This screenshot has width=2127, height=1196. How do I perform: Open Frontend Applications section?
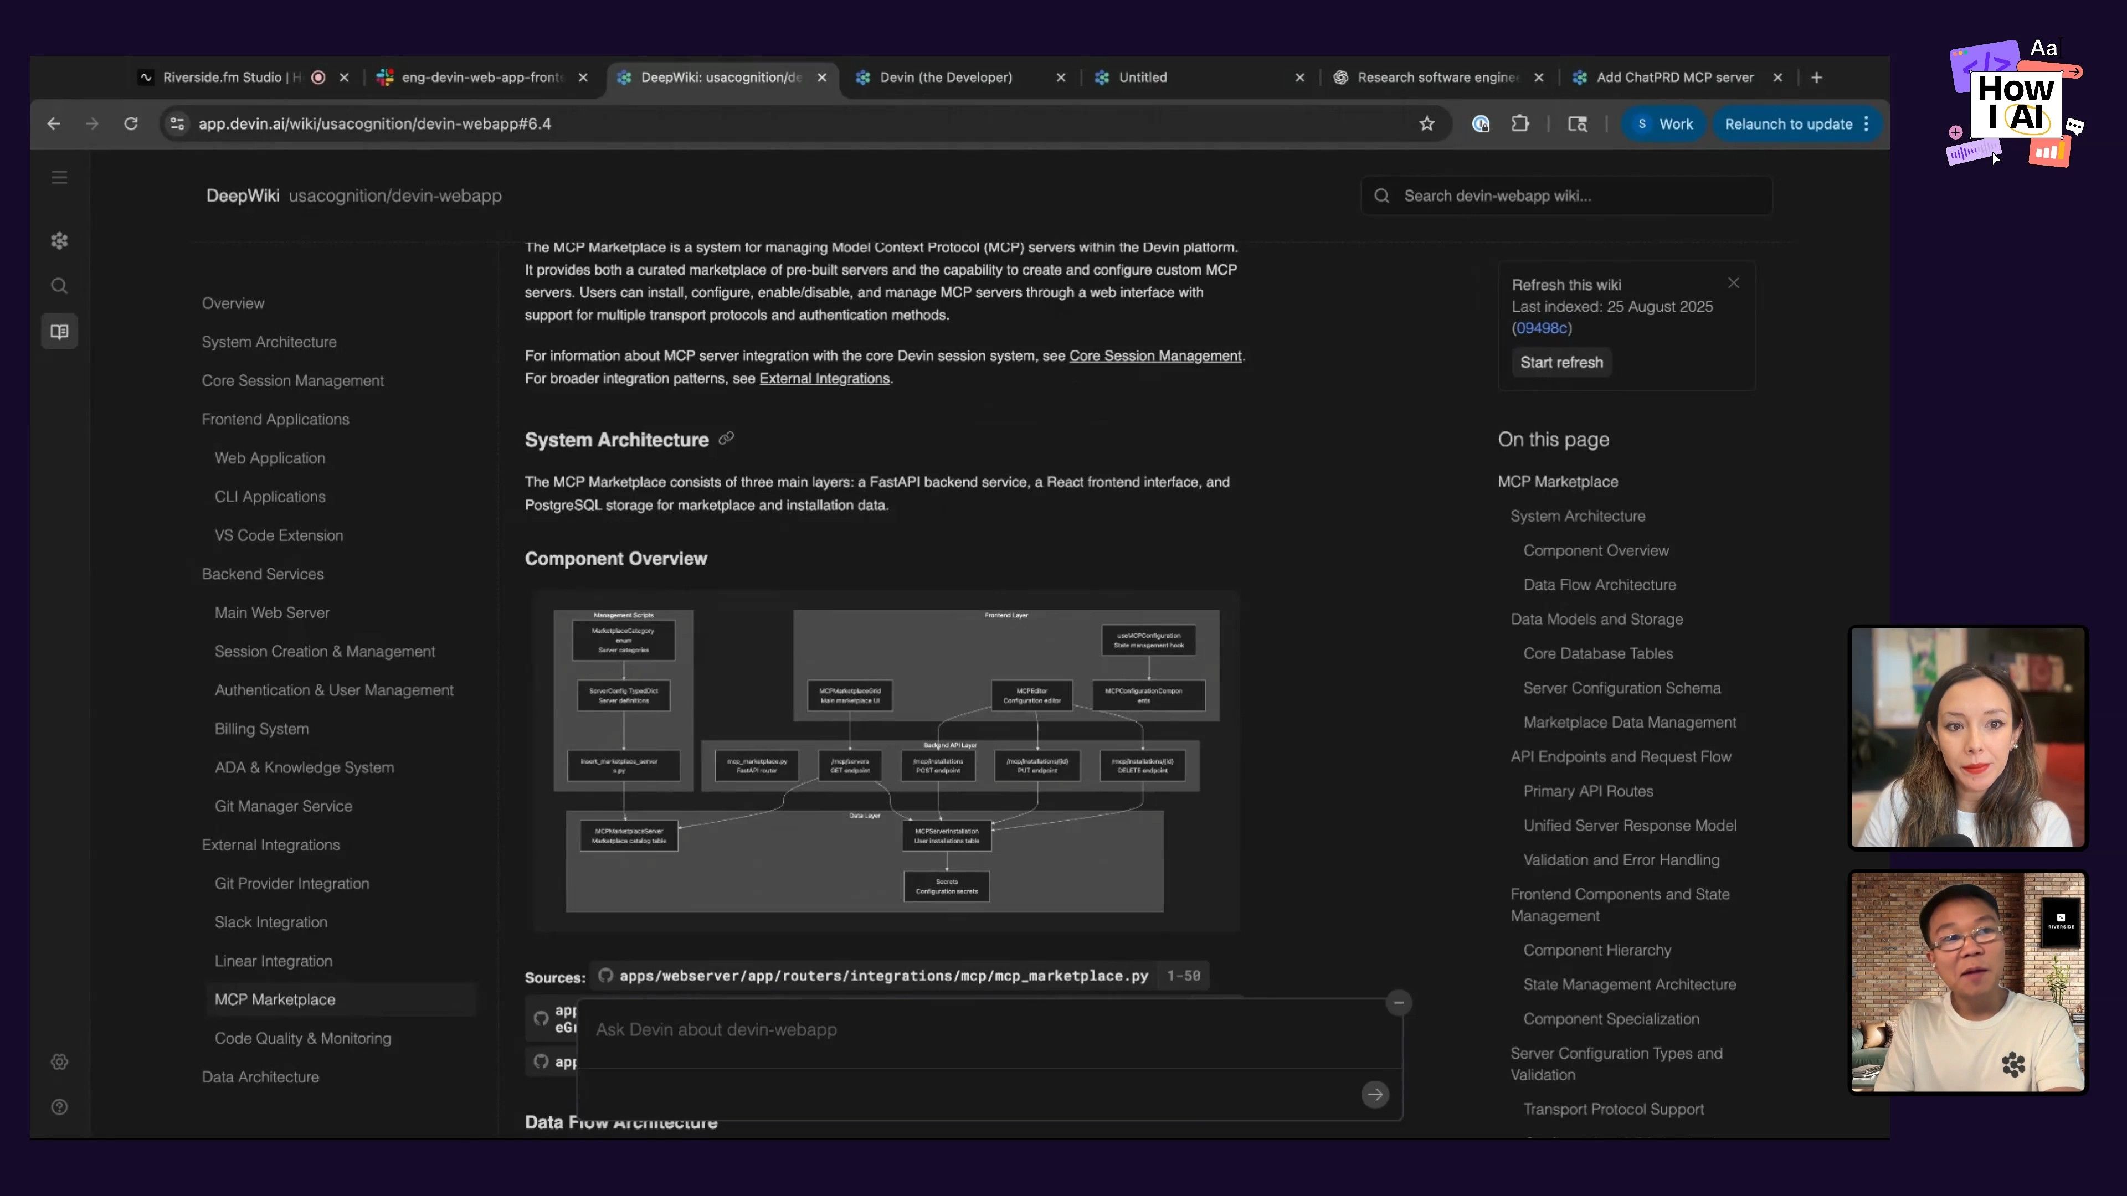coord(275,420)
